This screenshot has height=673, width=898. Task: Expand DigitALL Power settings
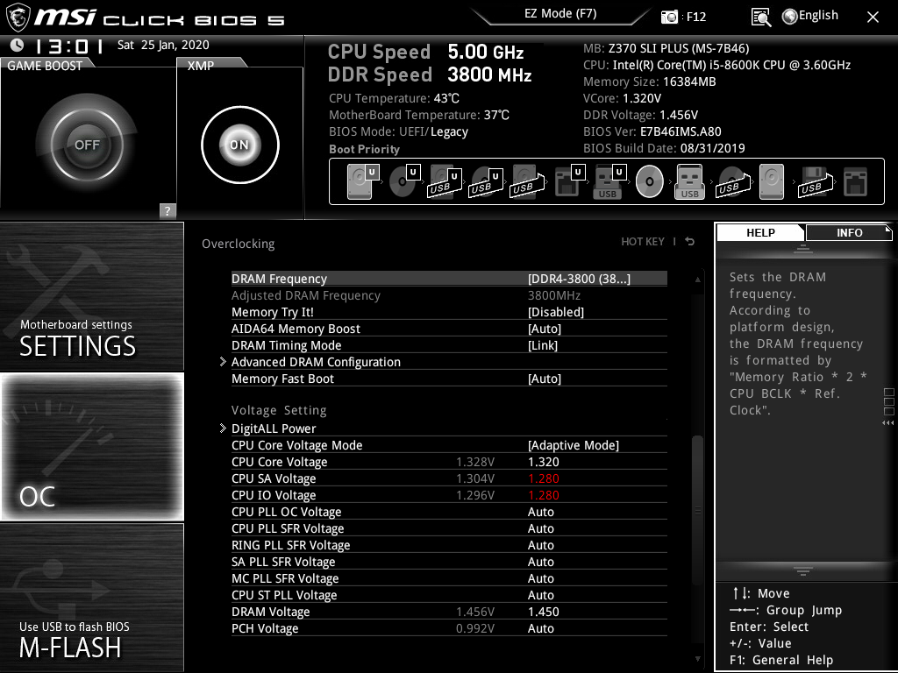pos(274,429)
